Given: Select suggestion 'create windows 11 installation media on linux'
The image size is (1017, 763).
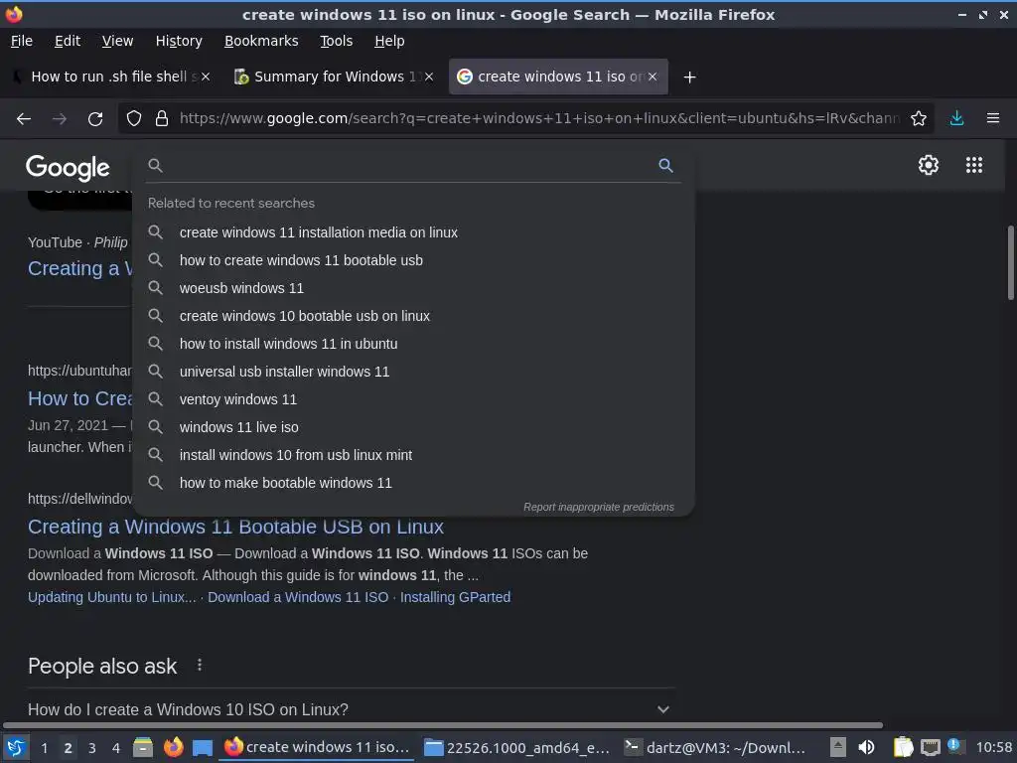Looking at the screenshot, I should pyautogui.click(x=413, y=232).
